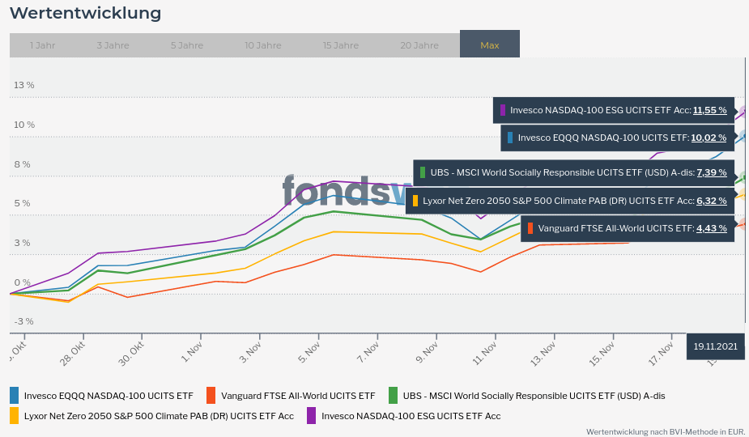Open the 5 Jahre period tab
749x437 pixels.
(187, 45)
